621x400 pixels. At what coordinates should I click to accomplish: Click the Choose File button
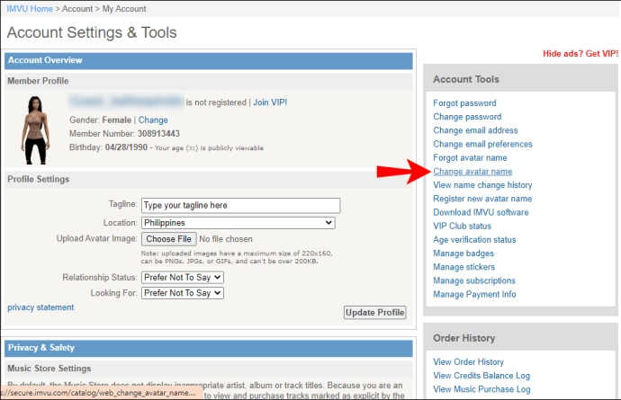(168, 239)
